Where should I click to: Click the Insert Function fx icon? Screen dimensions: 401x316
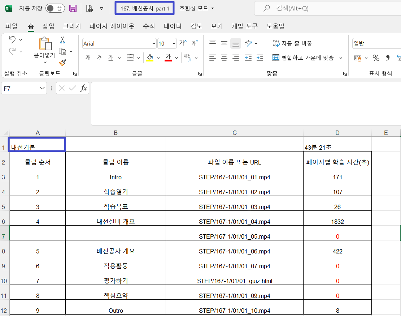(83, 88)
